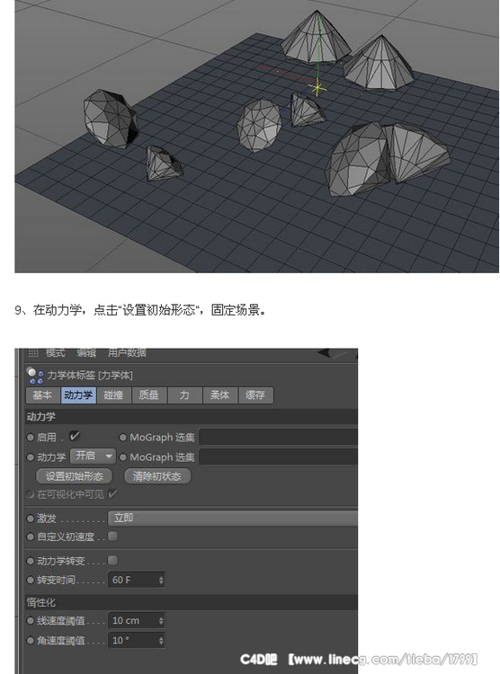Open the 编辑 menu

(86, 353)
